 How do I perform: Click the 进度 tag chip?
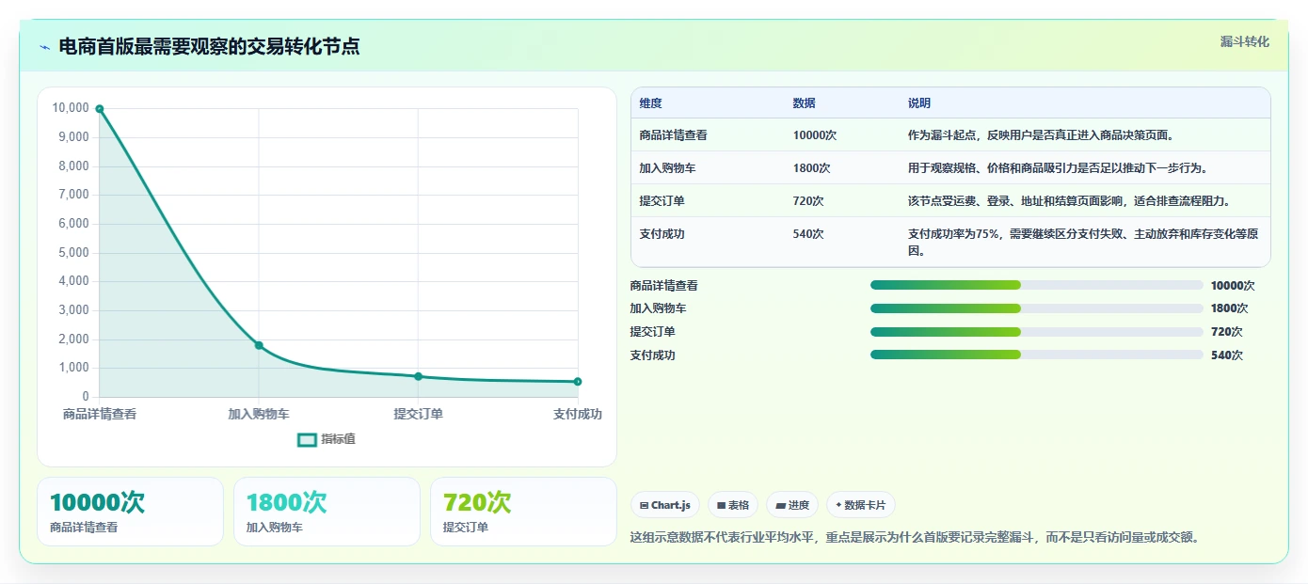click(792, 505)
